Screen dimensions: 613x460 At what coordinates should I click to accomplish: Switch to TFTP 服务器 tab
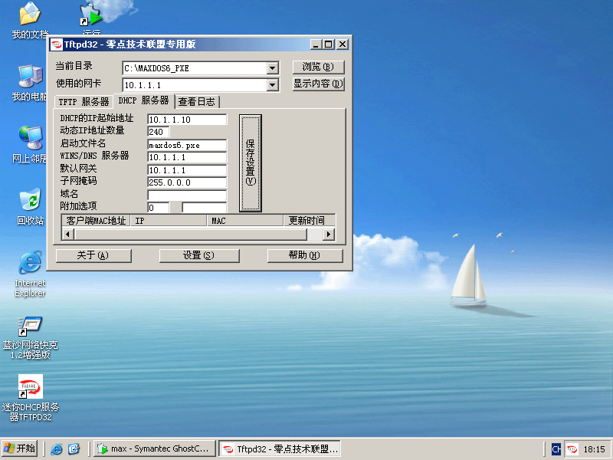[84, 102]
